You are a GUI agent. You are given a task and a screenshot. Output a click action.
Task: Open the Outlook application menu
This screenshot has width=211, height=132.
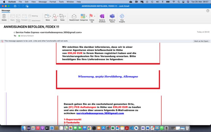12,2
